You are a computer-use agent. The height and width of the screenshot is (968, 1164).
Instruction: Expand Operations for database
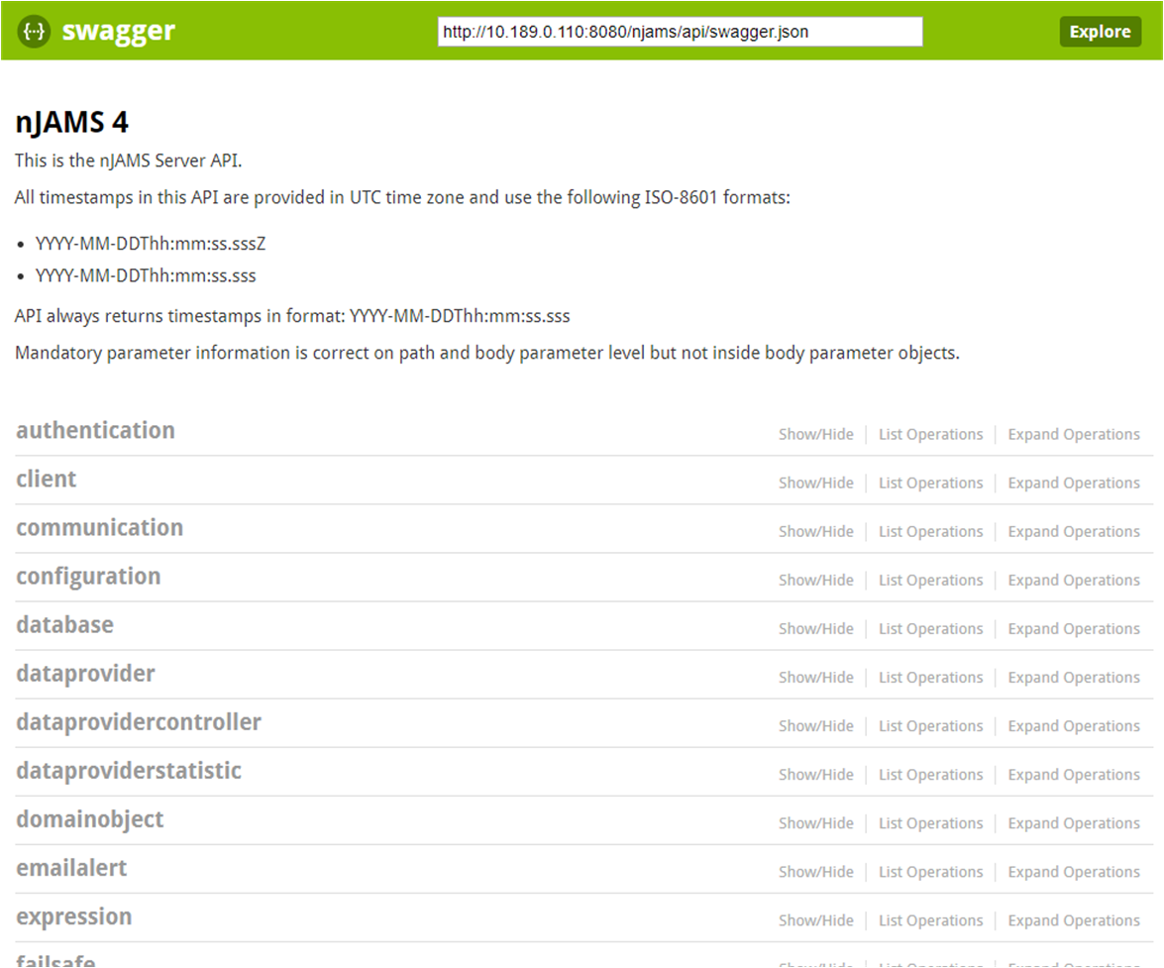1074,629
